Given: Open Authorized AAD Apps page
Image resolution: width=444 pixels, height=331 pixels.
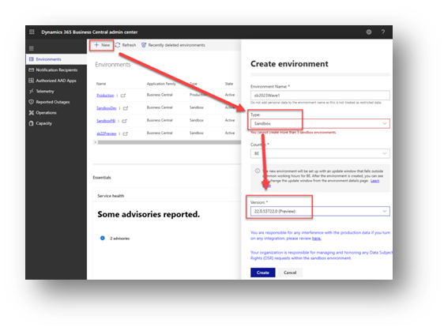Looking at the screenshot, I should (x=56, y=81).
